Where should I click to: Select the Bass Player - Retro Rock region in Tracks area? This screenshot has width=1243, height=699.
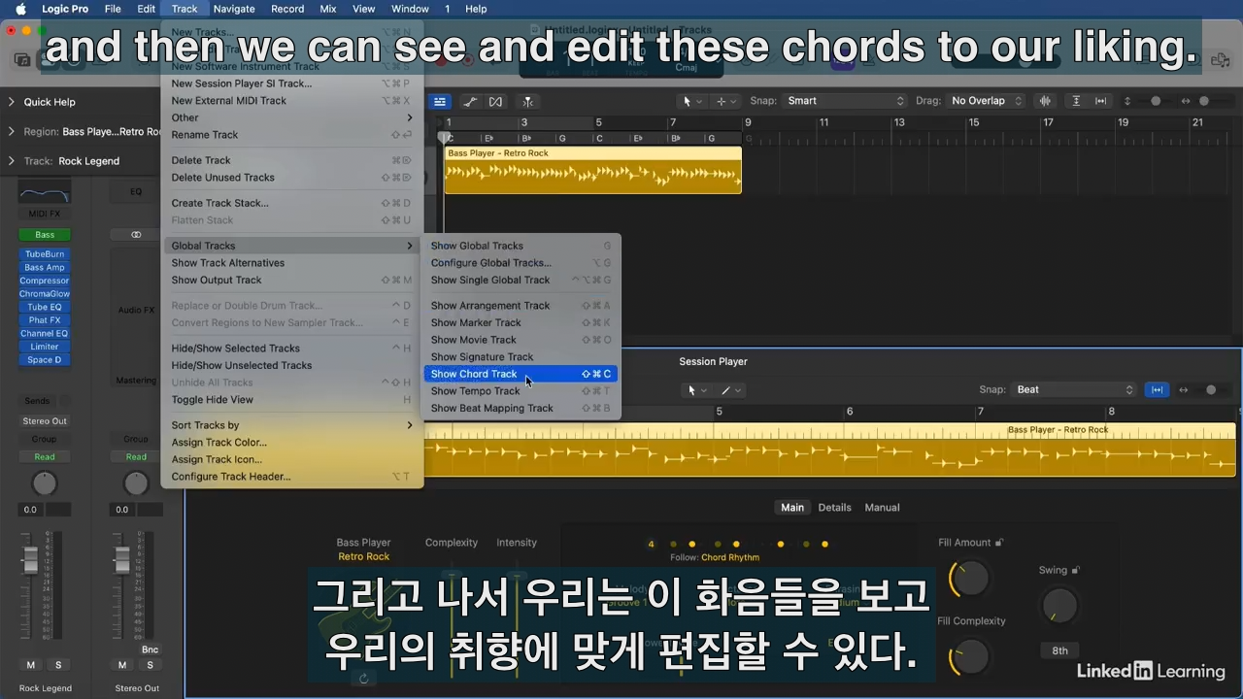pyautogui.click(x=593, y=170)
